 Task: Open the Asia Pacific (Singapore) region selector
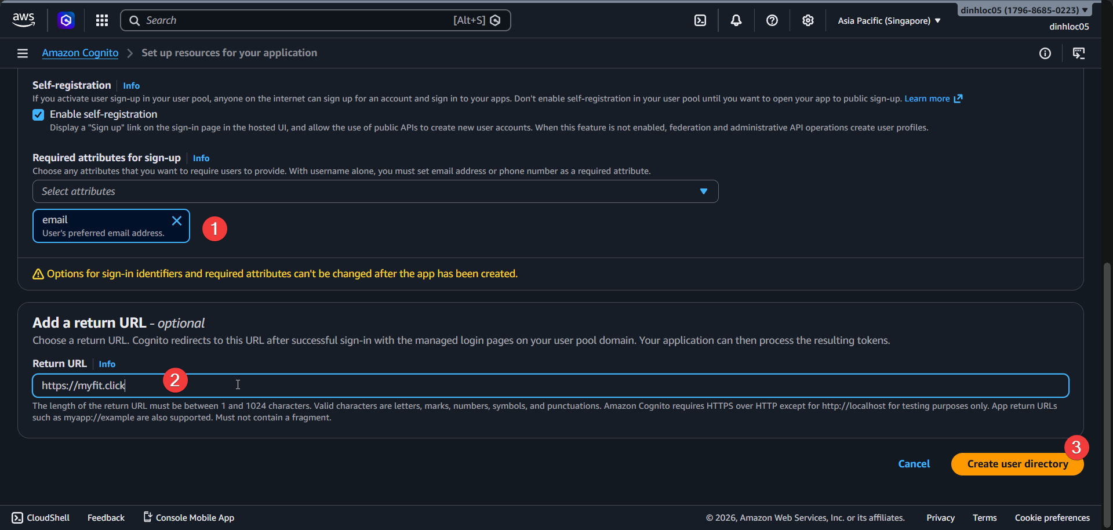pos(888,20)
